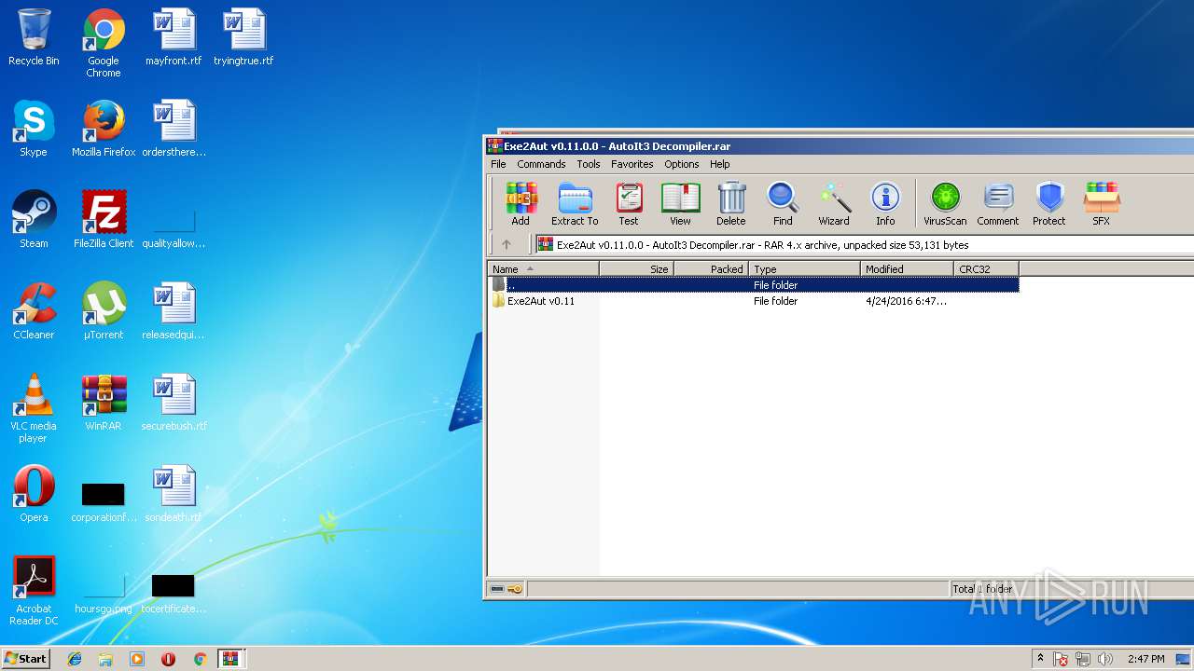The image size is (1194, 671).
Task: Click the volume speaker tray icon
Action: click(1105, 659)
